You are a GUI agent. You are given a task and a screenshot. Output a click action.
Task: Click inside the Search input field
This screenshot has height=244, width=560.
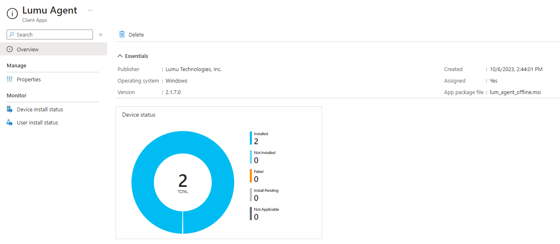[53, 35]
